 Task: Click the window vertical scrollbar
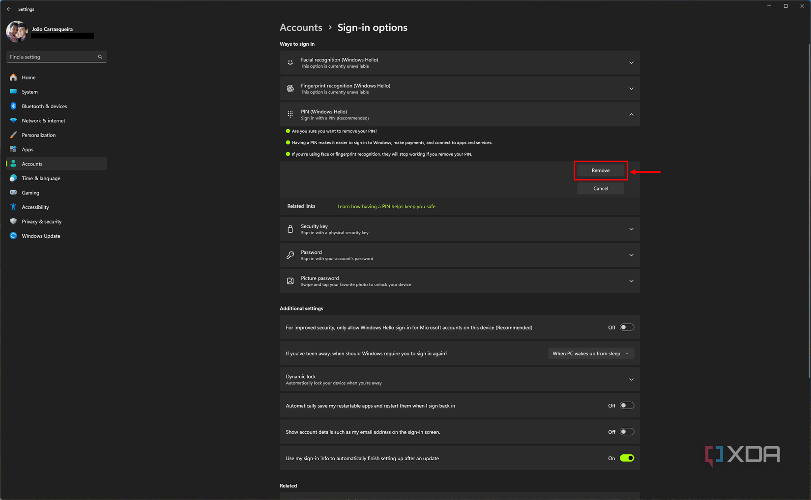coord(809,211)
